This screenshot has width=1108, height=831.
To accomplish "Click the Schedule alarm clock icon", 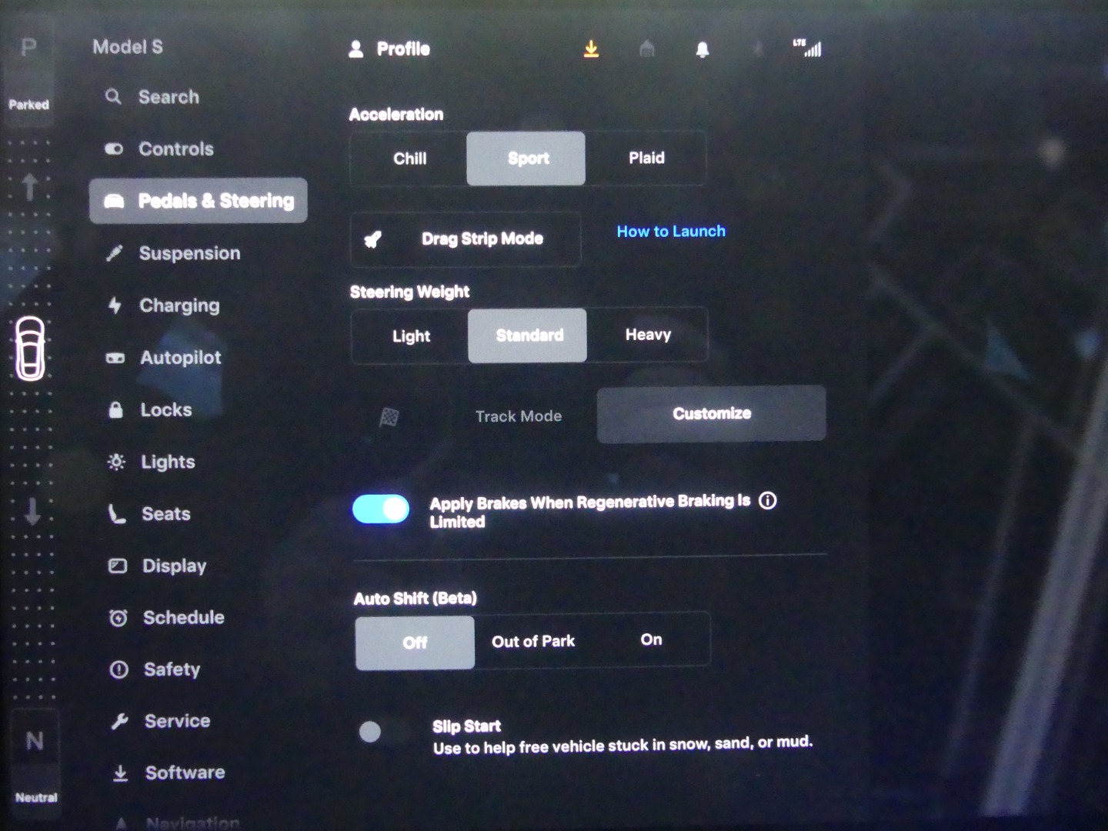I will click(x=118, y=618).
